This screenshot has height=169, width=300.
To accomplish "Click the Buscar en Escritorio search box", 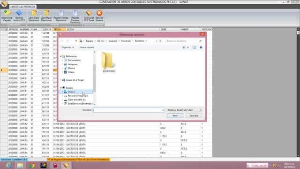I will 183,41.
